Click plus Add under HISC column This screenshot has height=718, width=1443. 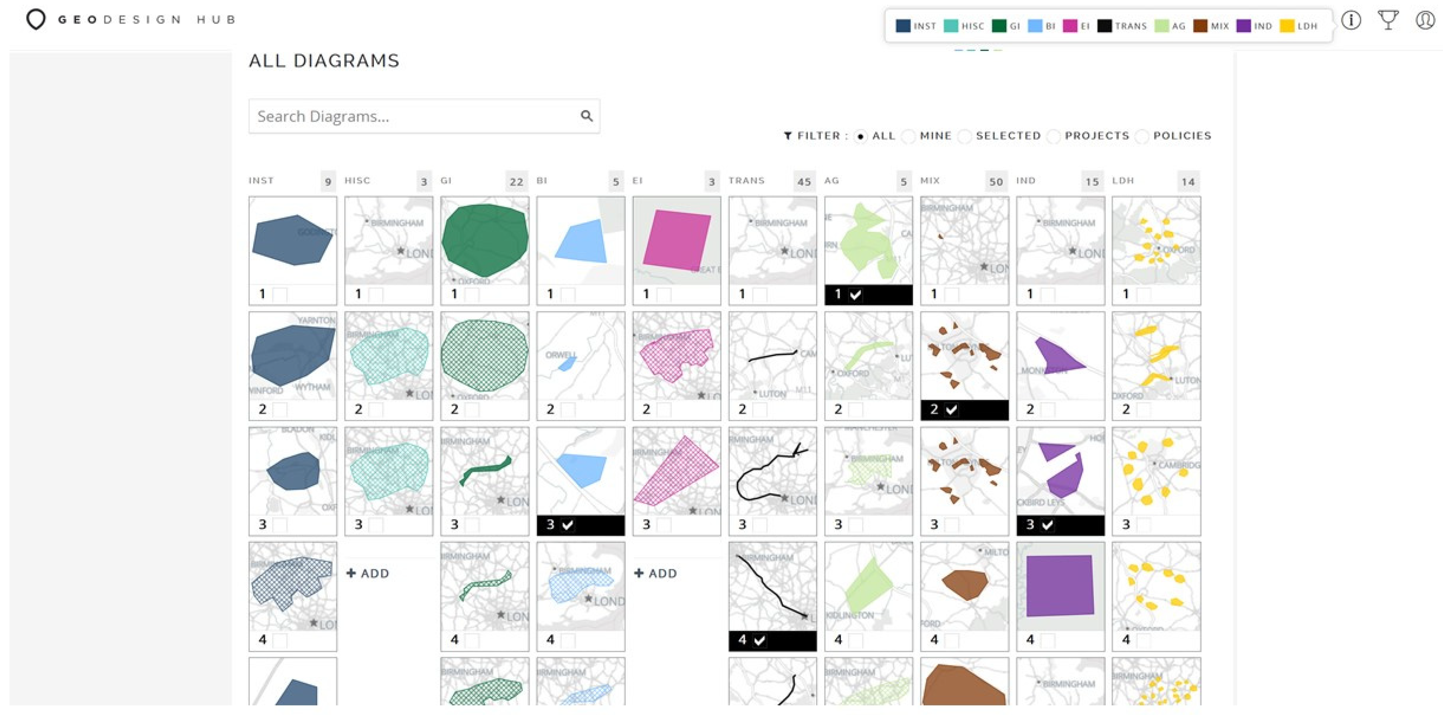pyautogui.click(x=368, y=574)
